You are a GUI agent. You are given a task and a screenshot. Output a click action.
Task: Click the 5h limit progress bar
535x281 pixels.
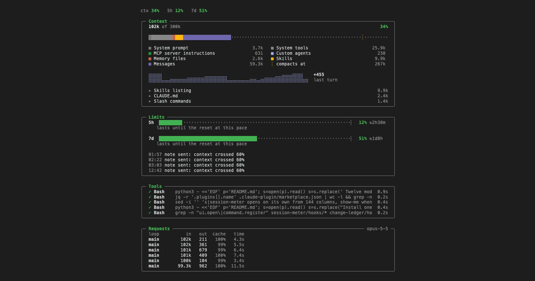tap(255, 123)
